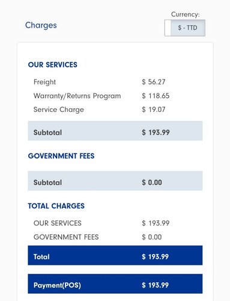Click the Government Fees Subtotal row
This screenshot has width=230, height=301.
click(x=115, y=181)
